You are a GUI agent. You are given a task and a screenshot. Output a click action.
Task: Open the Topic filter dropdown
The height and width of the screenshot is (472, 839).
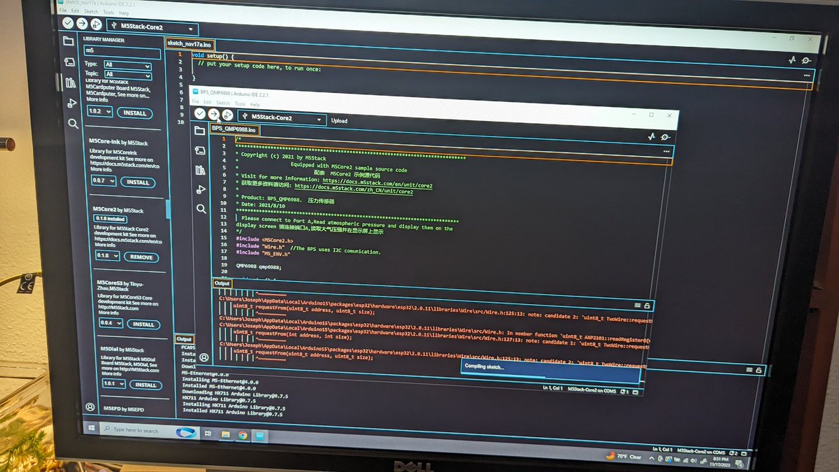coord(128,74)
